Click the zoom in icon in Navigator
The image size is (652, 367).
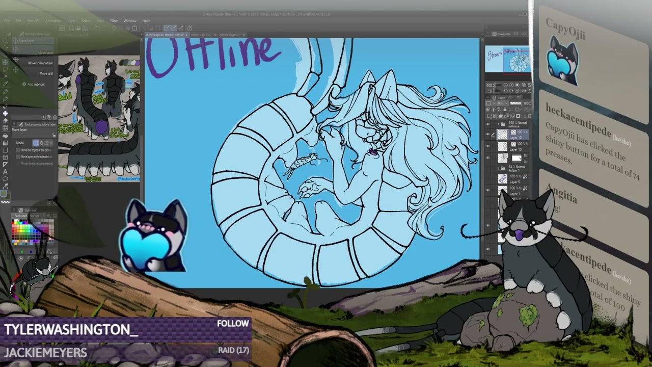click(x=511, y=85)
